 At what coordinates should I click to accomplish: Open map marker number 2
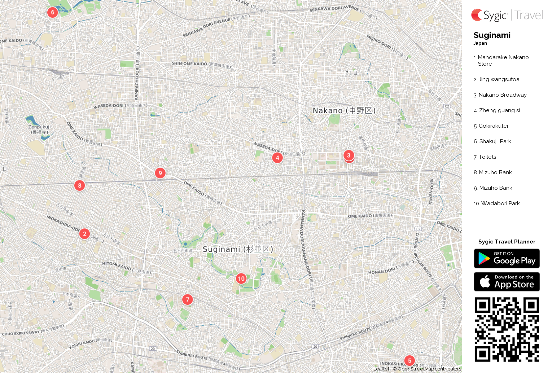[85, 234]
